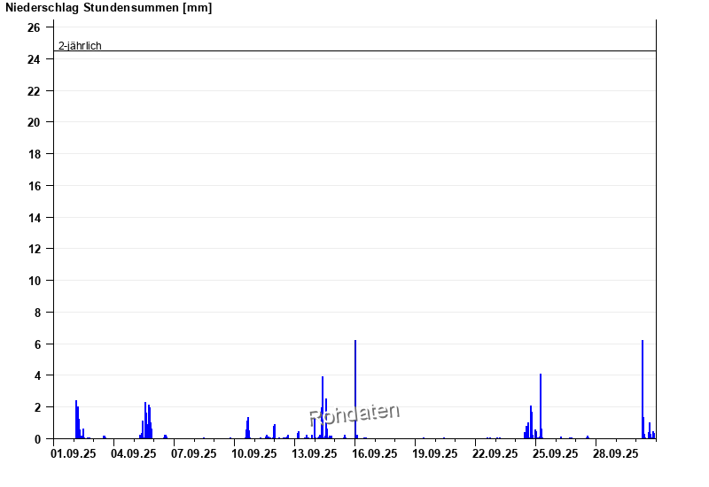The width and height of the screenshot is (709, 487).
Task: Click the y-axis value label 12
Action: click(34, 249)
